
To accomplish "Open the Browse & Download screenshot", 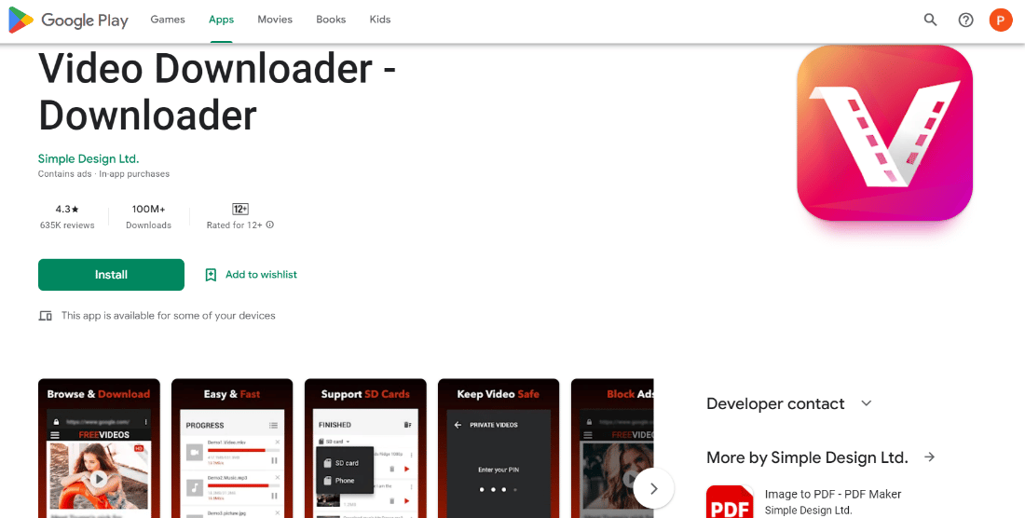I will (x=99, y=448).
